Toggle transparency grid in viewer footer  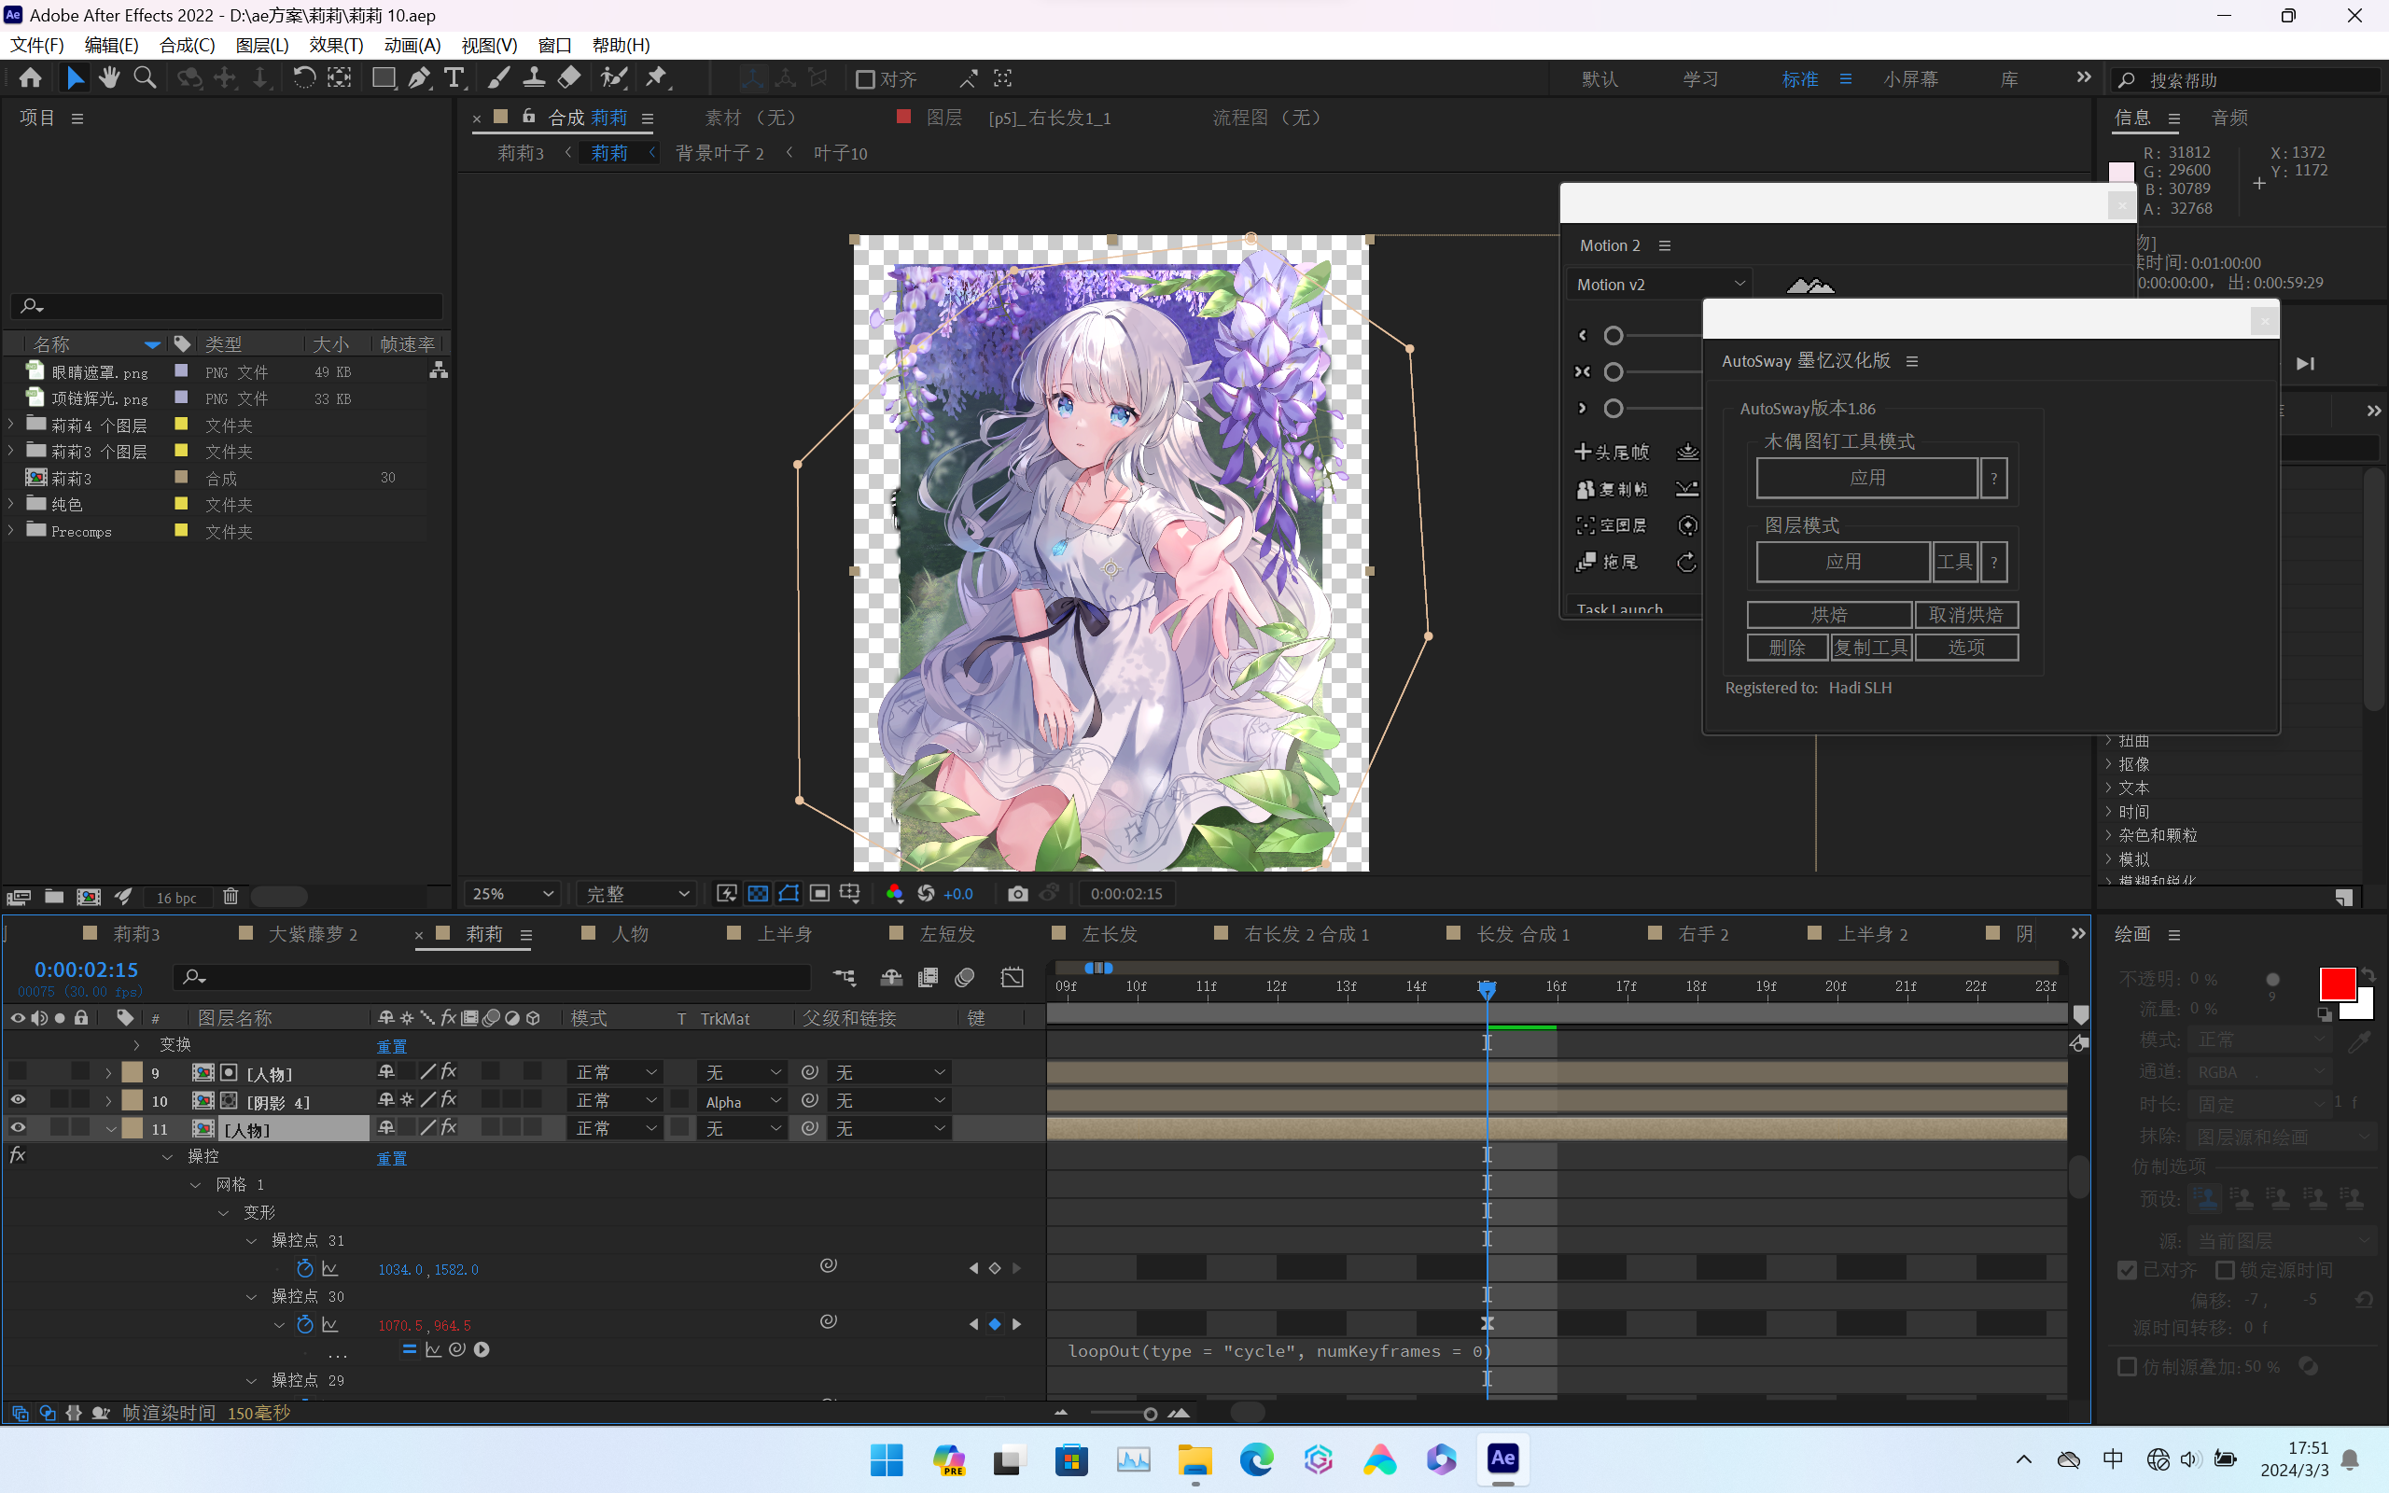click(x=757, y=894)
